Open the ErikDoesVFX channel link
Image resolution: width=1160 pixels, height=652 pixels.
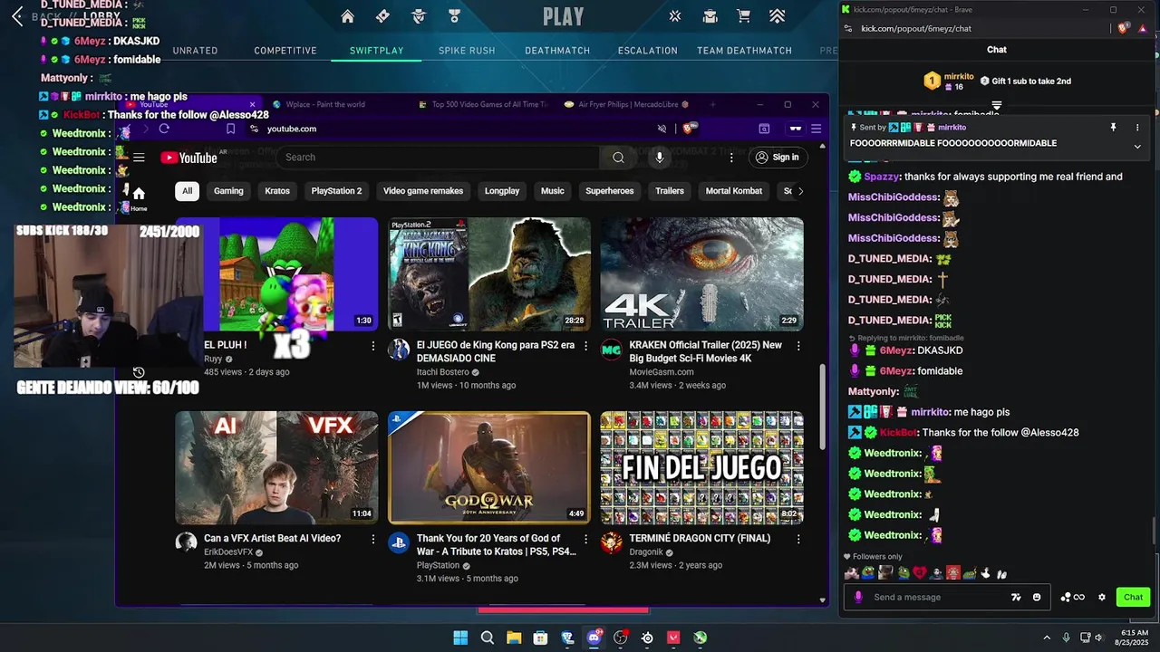(x=228, y=552)
